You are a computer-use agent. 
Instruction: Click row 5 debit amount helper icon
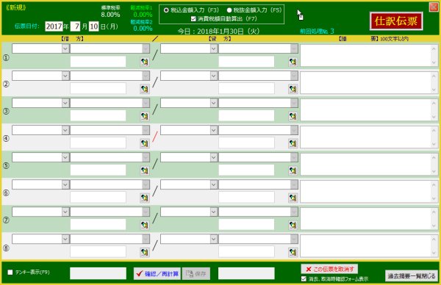(145, 170)
